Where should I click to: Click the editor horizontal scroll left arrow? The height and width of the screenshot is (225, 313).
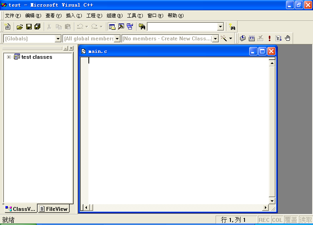pos(86,208)
